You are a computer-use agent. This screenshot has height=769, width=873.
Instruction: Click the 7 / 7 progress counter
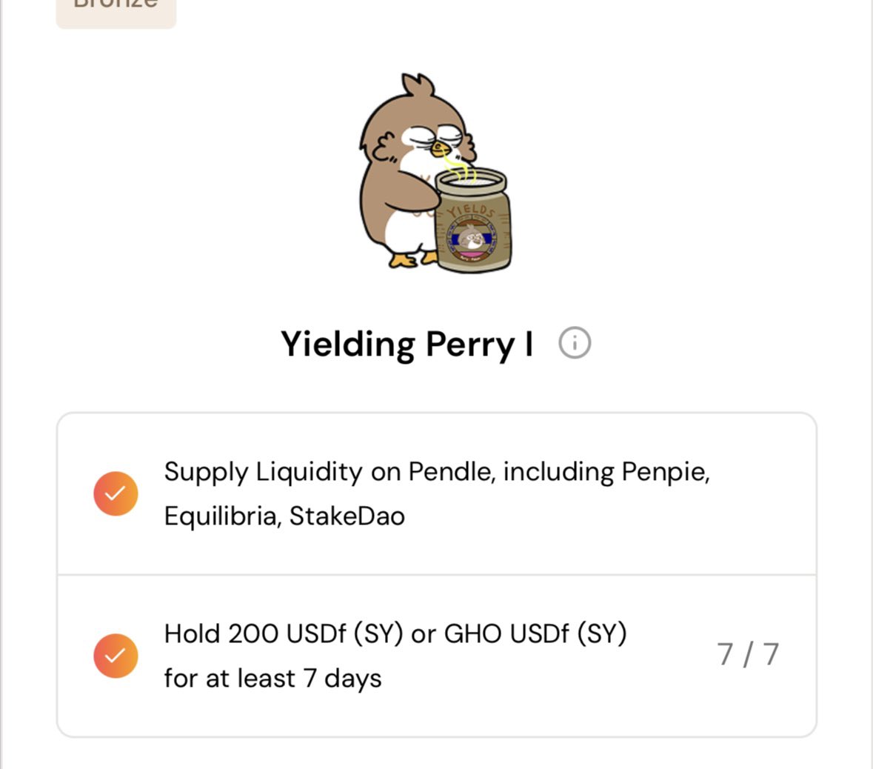tap(748, 654)
